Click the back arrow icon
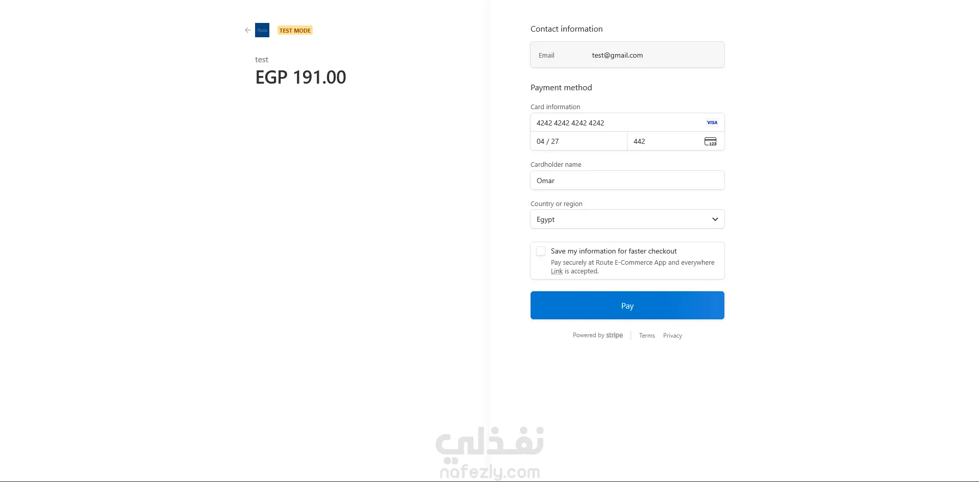 click(247, 30)
